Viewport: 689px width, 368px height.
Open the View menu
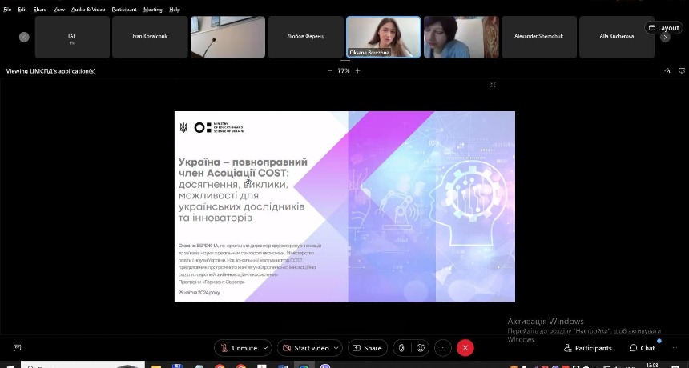click(58, 10)
